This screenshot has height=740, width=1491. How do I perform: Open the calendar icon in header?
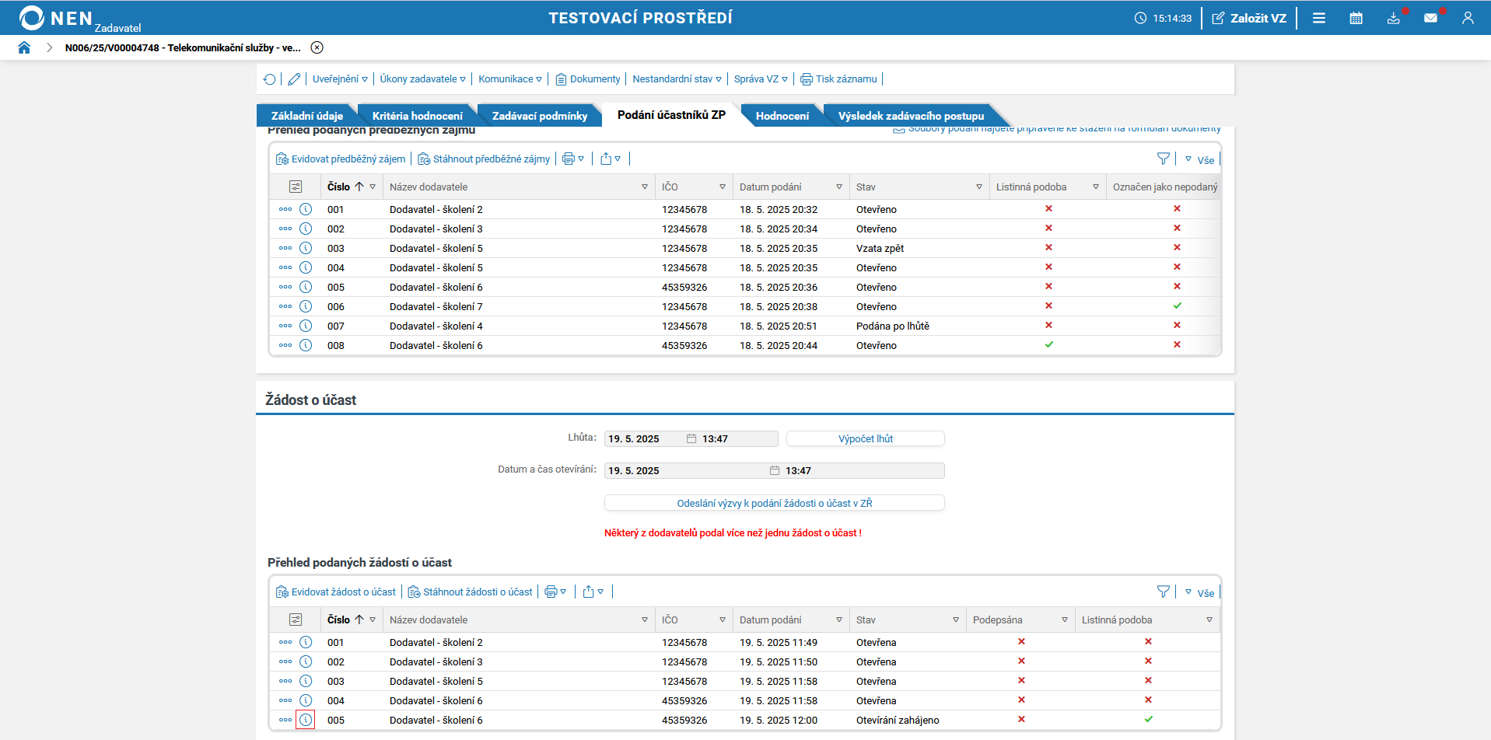pyautogui.click(x=1356, y=18)
